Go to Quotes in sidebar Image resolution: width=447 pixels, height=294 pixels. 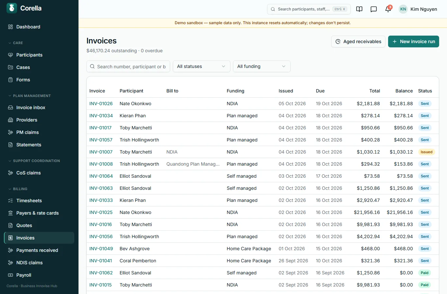point(39,225)
